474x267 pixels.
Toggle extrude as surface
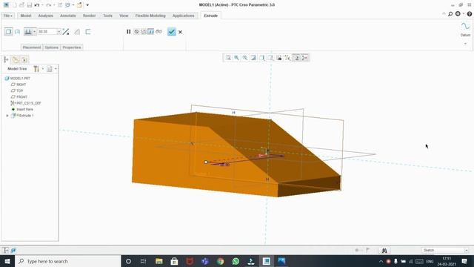(17, 31)
